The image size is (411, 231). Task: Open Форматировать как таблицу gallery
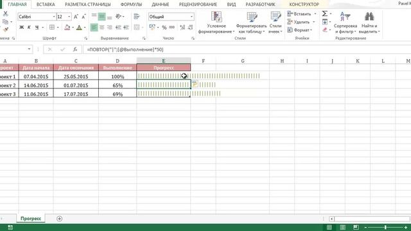coord(251,22)
